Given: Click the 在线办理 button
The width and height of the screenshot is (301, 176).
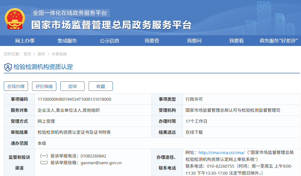Looking at the screenshot, I should [x=16, y=86].
